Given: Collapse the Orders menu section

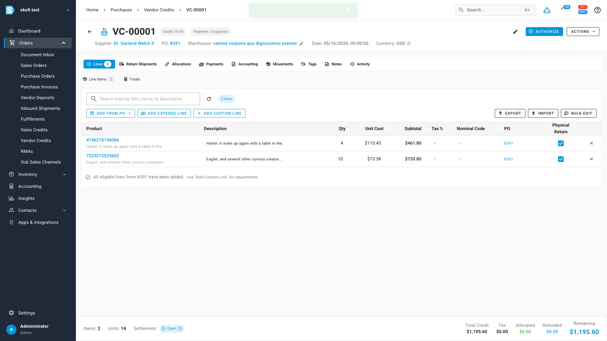Looking at the screenshot, I should coord(64,43).
